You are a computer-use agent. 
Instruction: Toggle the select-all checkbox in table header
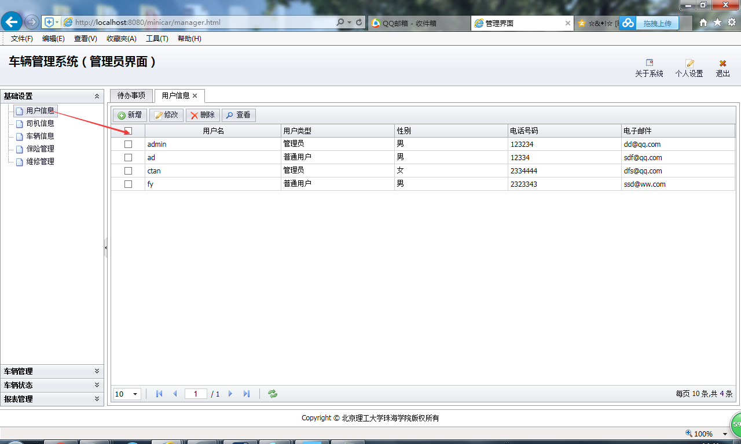coord(129,131)
